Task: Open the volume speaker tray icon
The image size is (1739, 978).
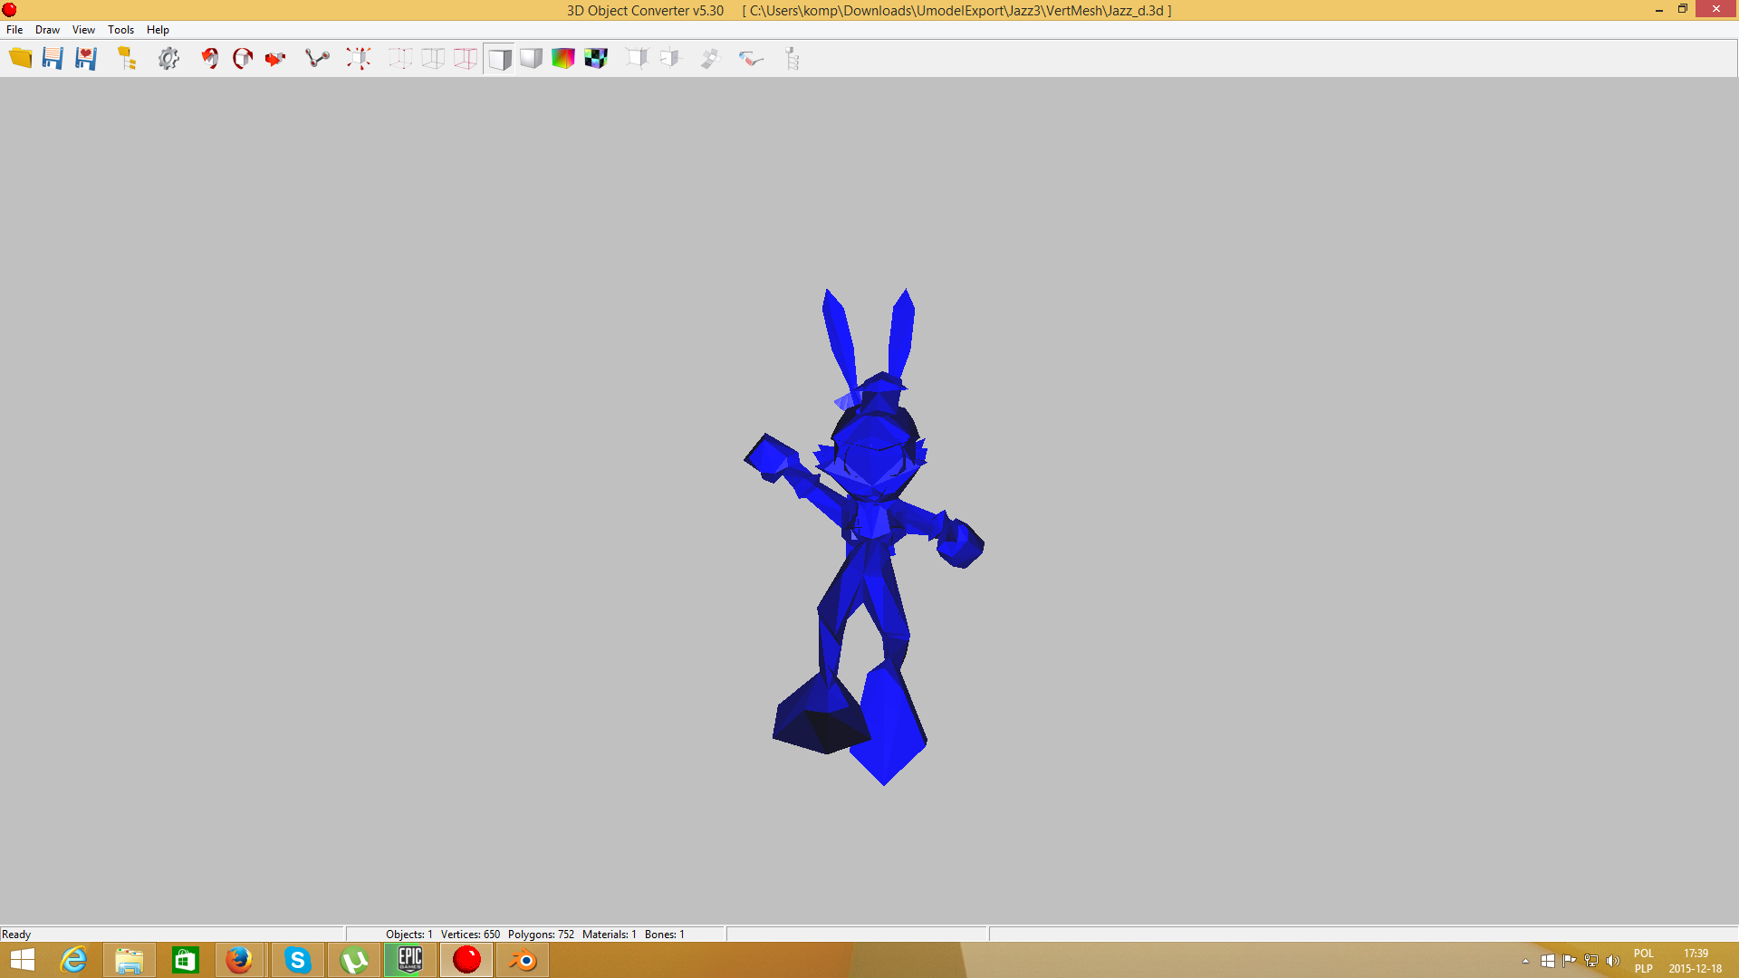Action: [1612, 961]
